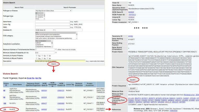Click the Search button
This screenshot has width=199, height=112.
point(54,64)
